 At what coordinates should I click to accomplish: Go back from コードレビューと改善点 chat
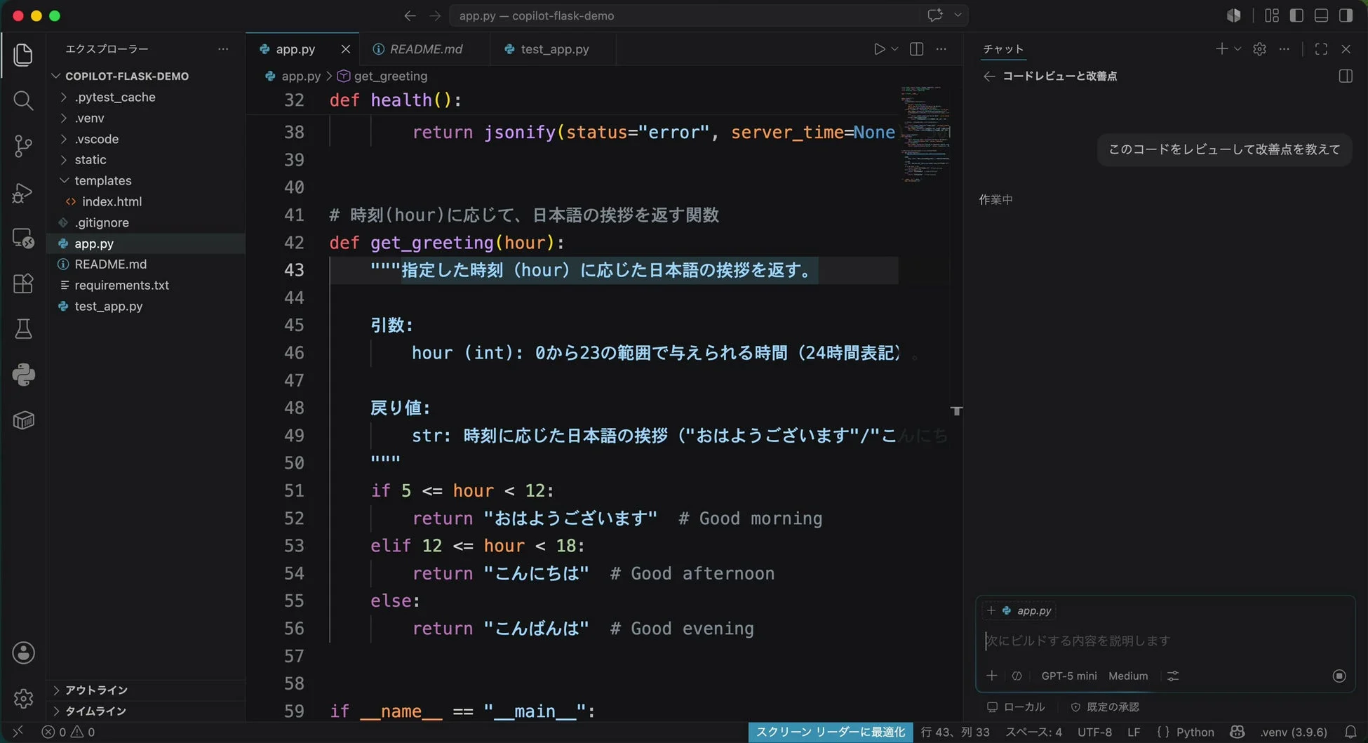989,76
